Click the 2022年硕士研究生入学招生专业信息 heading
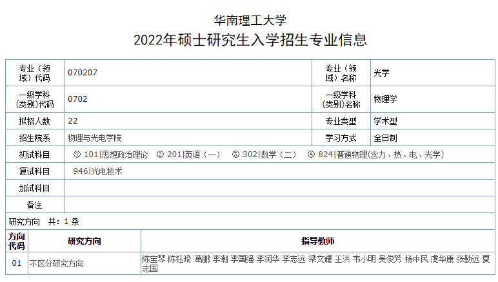 pos(250,41)
